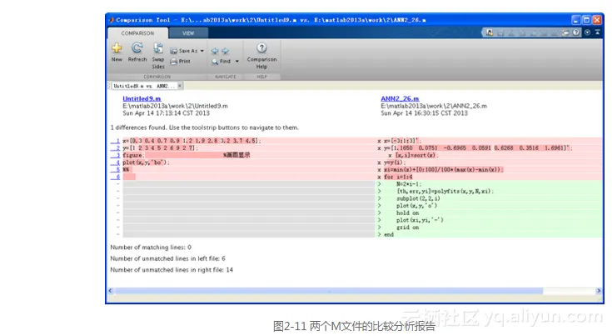This screenshot has height=336, width=612.
Task: Click the path 'E:\matlab2013a\work\2\Untitled9.m'
Action: 175,106
